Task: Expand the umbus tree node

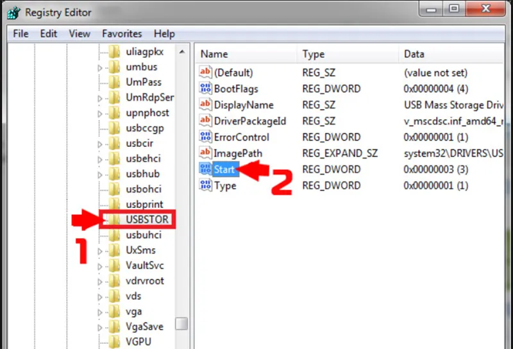Action: coord(99,67)
